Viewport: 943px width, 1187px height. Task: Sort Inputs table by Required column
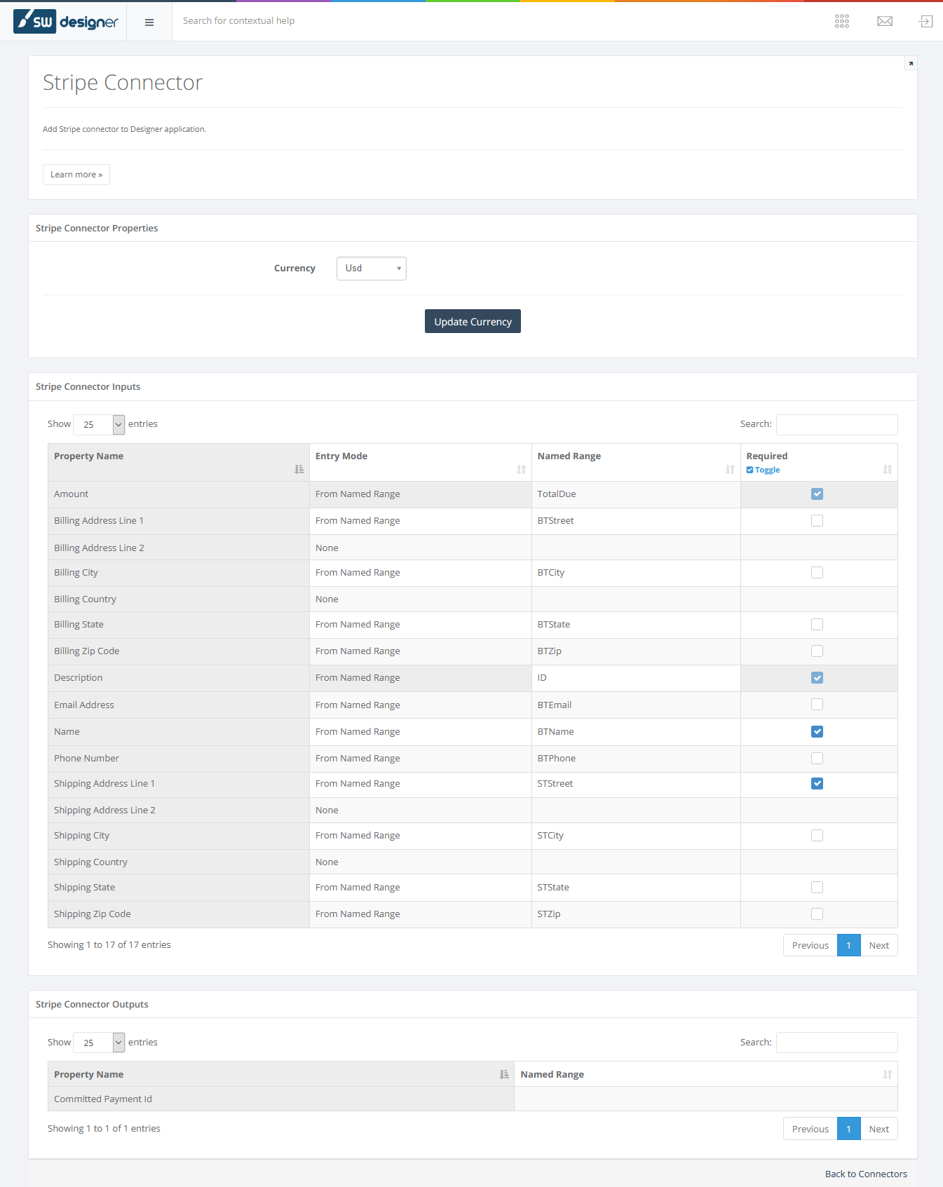888,469
